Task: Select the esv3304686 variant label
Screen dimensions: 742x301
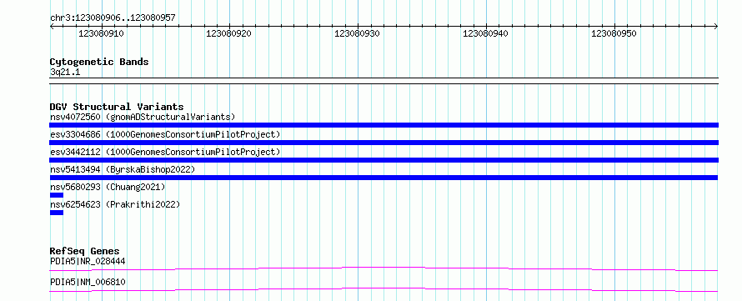Action: (165, 134)
